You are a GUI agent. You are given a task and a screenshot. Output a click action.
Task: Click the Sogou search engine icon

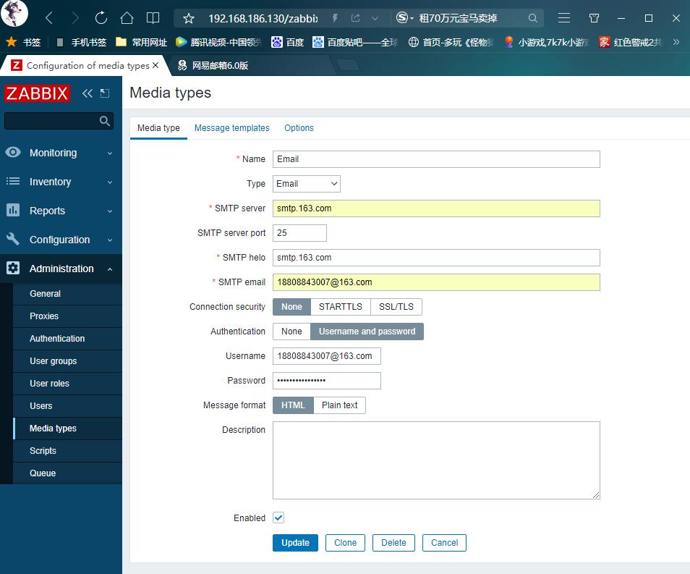pyautogui.click(x=401, y=17)
